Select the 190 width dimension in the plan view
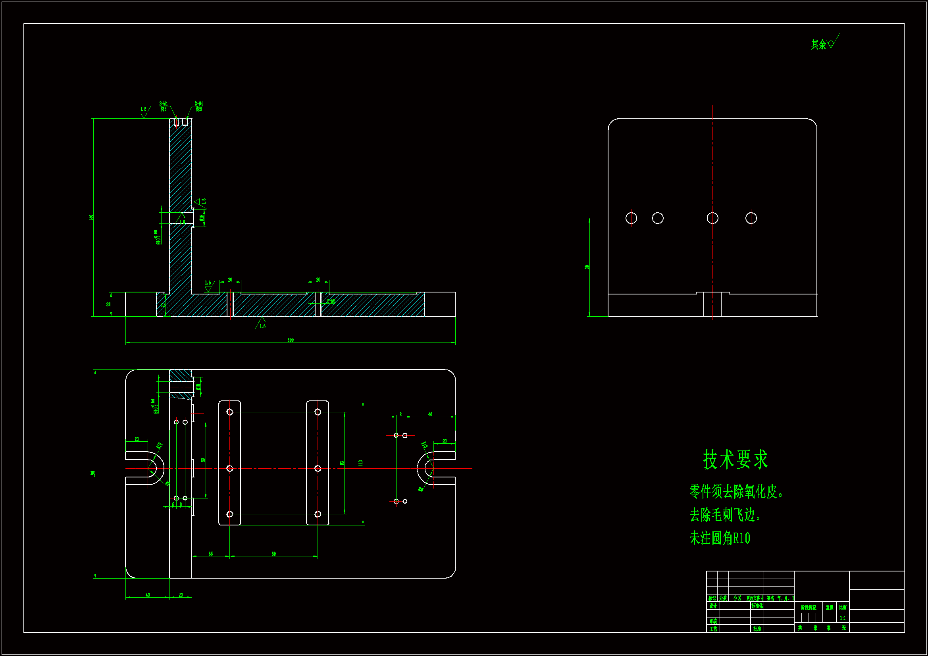This screenshot has height=656, width=928. pyautogui.click(x=93, y=473)
